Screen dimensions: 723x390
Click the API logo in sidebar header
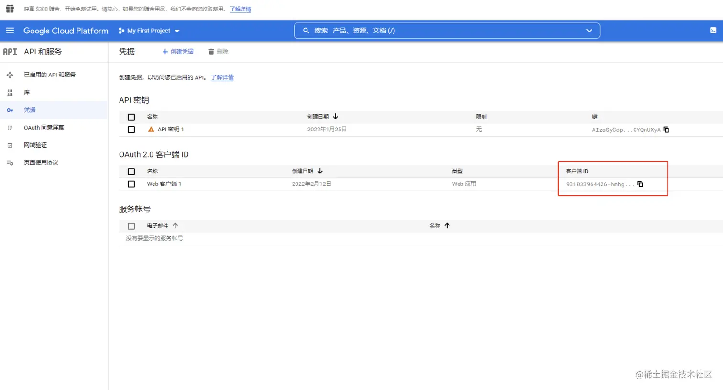point(10,52)
